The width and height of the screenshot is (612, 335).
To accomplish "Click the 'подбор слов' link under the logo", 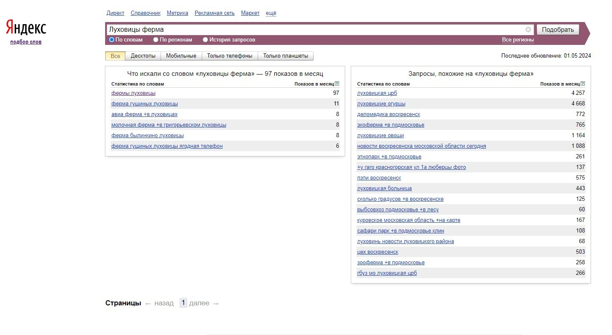I will click(26, 42).
